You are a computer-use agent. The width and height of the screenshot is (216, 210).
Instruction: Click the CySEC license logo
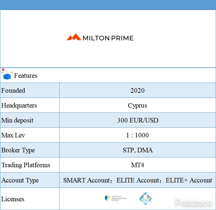click(116, 198)
